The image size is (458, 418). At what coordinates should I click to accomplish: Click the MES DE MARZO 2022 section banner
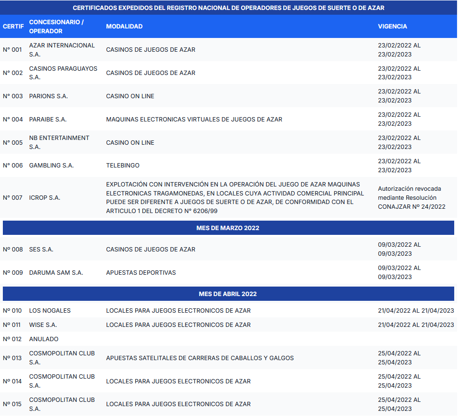click(228, 228)
